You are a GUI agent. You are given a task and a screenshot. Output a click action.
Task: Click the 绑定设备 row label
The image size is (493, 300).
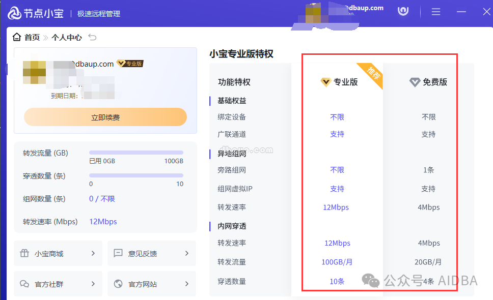click(232, 117)
